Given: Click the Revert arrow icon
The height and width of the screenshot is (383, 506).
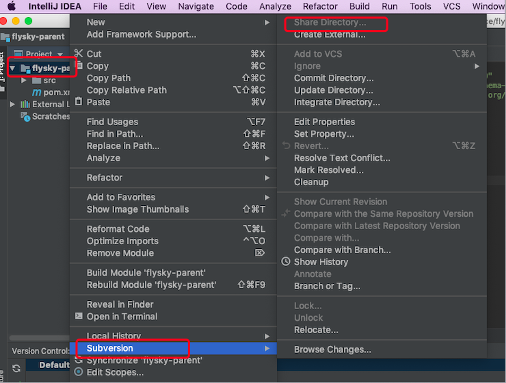Looking at the screenshot, I should click(287, 145).
